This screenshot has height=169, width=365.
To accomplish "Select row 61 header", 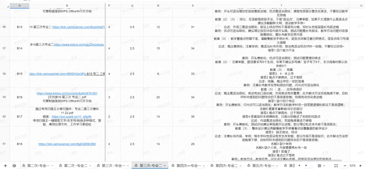I will pyautogui.click(x=5, y=144).
